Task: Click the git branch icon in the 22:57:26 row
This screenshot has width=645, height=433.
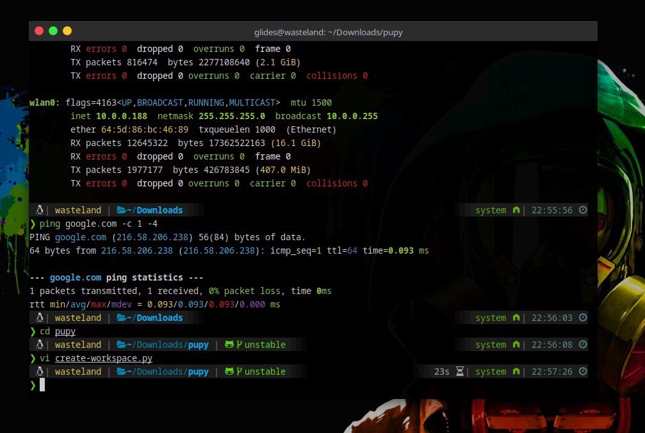Action: point(239,372)
